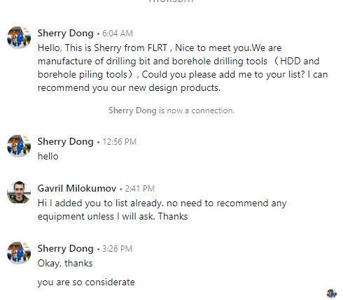Image resolution: width=343 pixels, height=300 pixels.
Task: Select the 'hello' message
Action: coord(48,157)
